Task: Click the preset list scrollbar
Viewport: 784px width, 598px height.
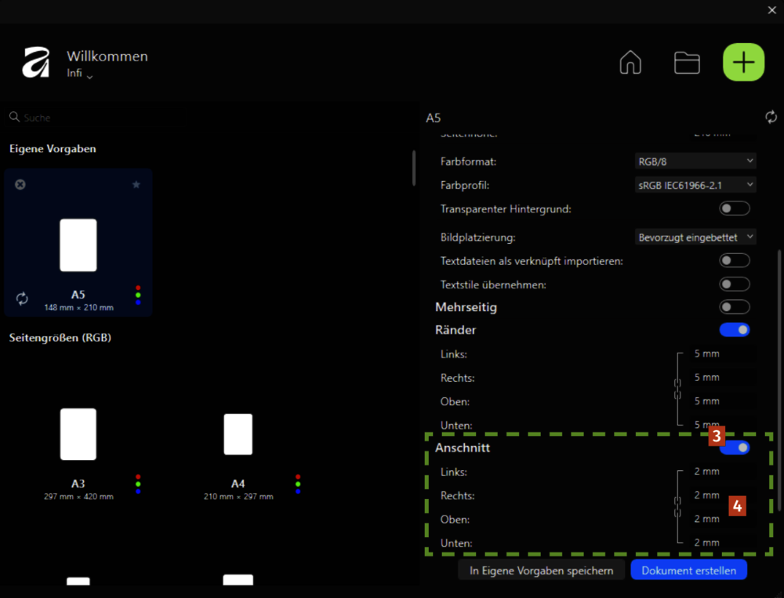Action: (x=414, y=168)
